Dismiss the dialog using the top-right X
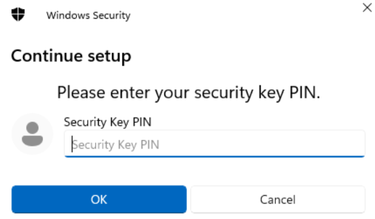 367,8
